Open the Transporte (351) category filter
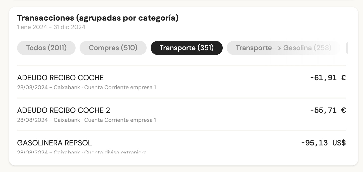The image size is (363, 172). tap(187, 48)
